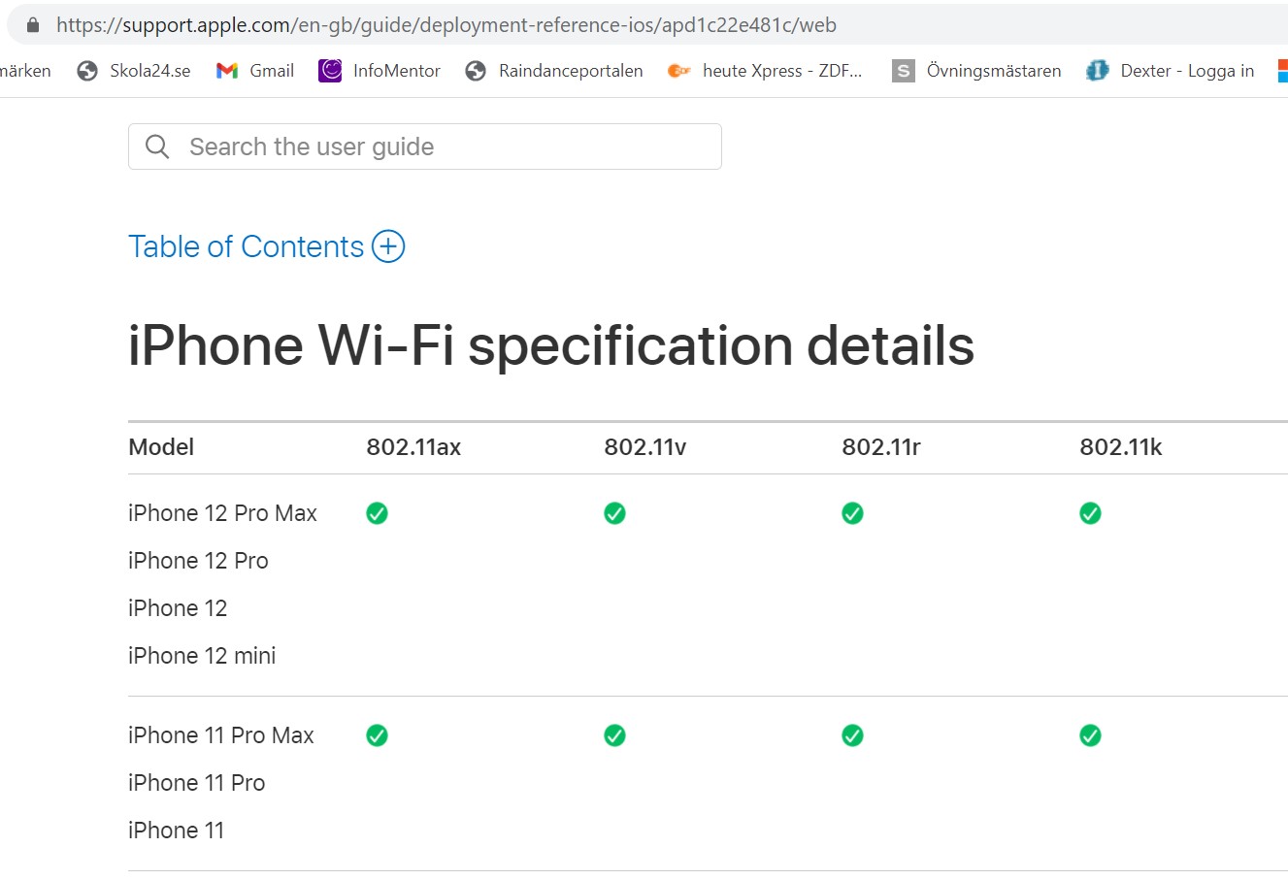The image size is (1288, 880).
Task: Open the InfoMentor bookmark
Action: coord(380,71)
